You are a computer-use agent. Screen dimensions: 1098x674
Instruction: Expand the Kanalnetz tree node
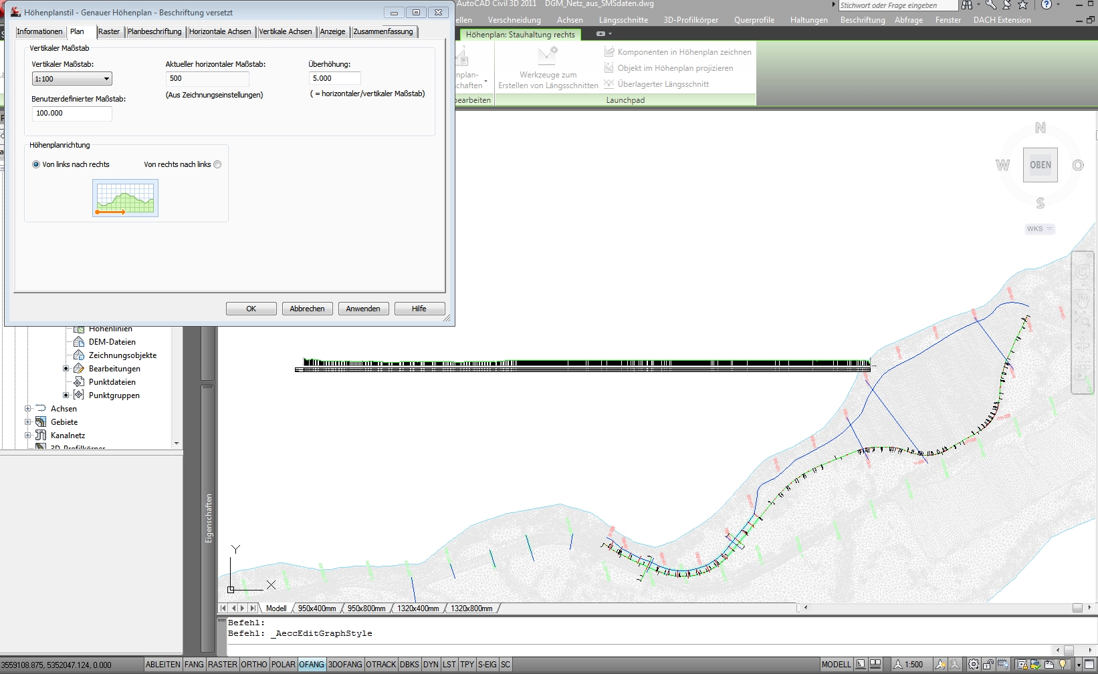pyautogui.click(x=28, y=435)
